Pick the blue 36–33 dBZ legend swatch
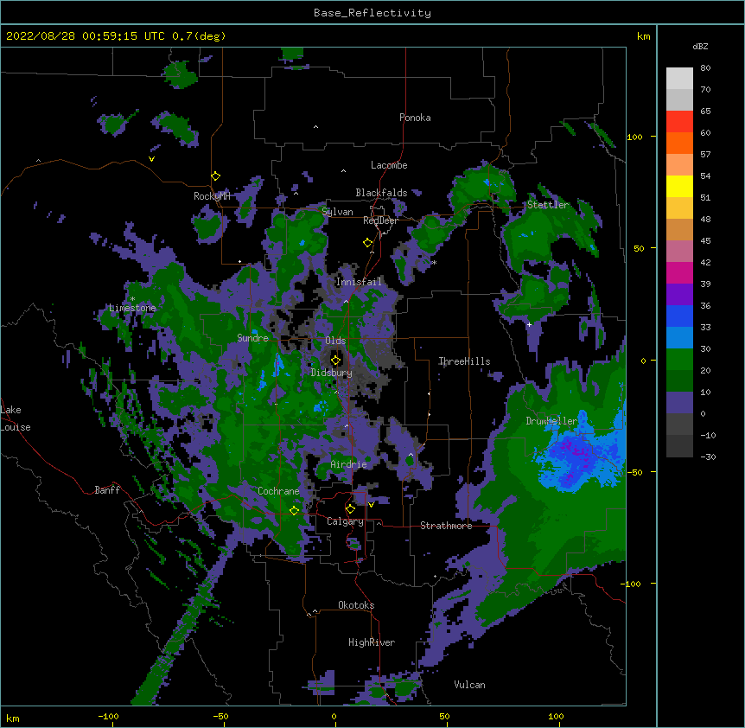 pos(679,316)
